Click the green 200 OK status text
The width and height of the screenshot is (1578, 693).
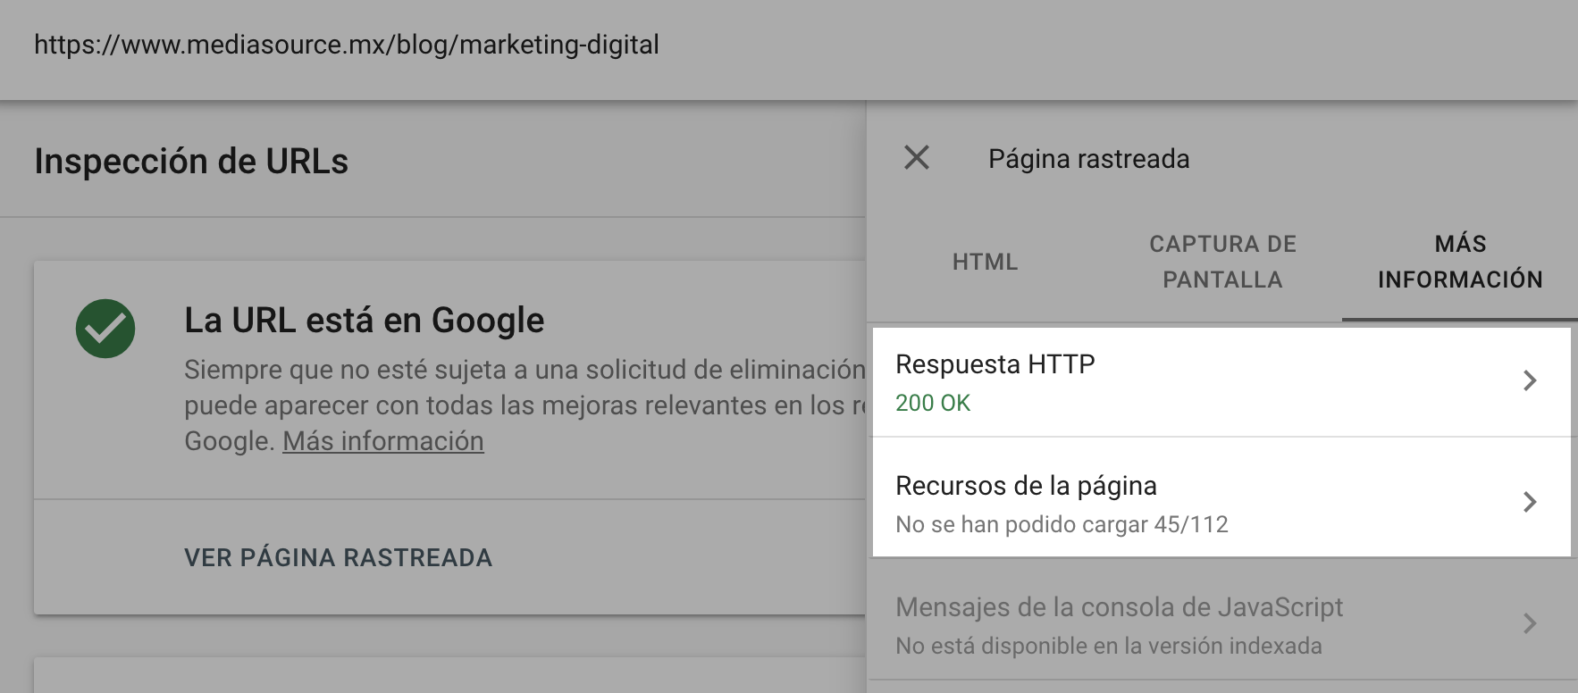[933, 403]
